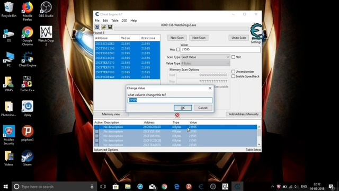The height and width of the screenshot is (191, 339).
Task: Open the VIKAS user folder
Action: [8, 84]
